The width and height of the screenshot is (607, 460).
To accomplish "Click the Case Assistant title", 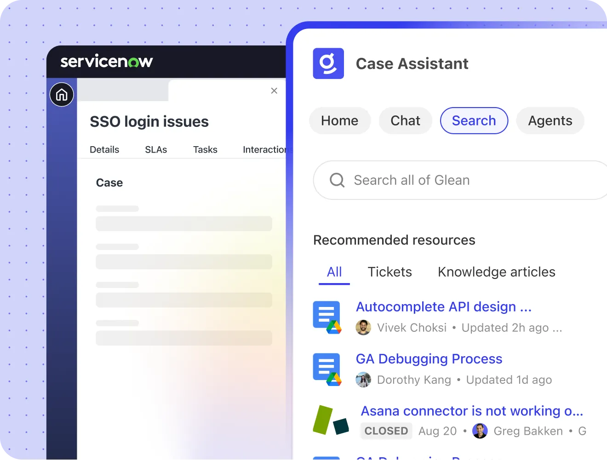I will coord(412,63).
